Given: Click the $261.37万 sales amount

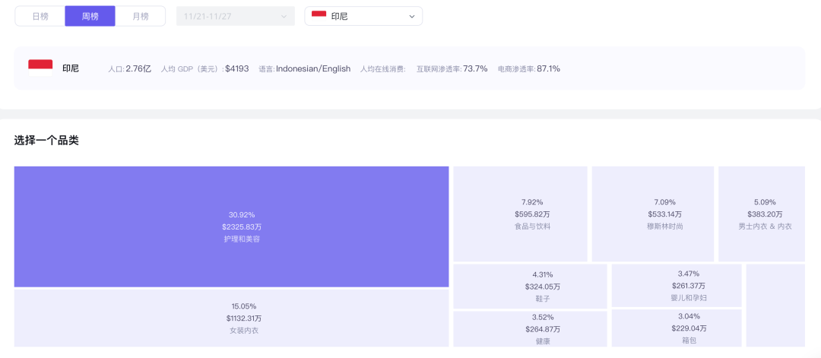Looking at the screenshot, I should (689, 286).
